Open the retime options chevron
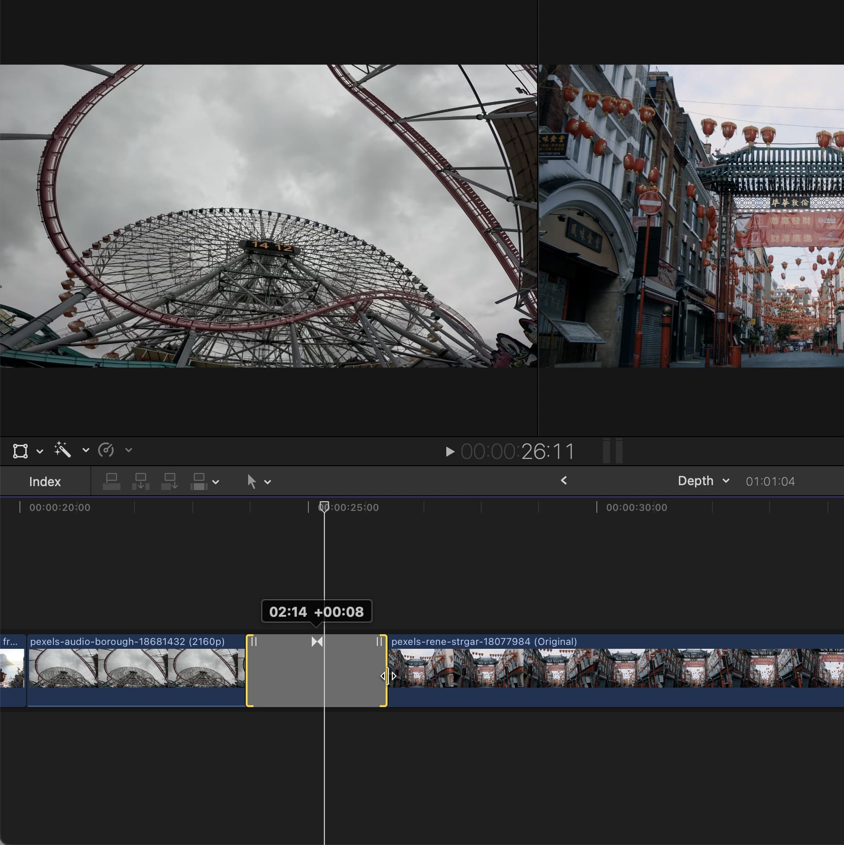Screen dimensions: 844x845 [128, 450]
